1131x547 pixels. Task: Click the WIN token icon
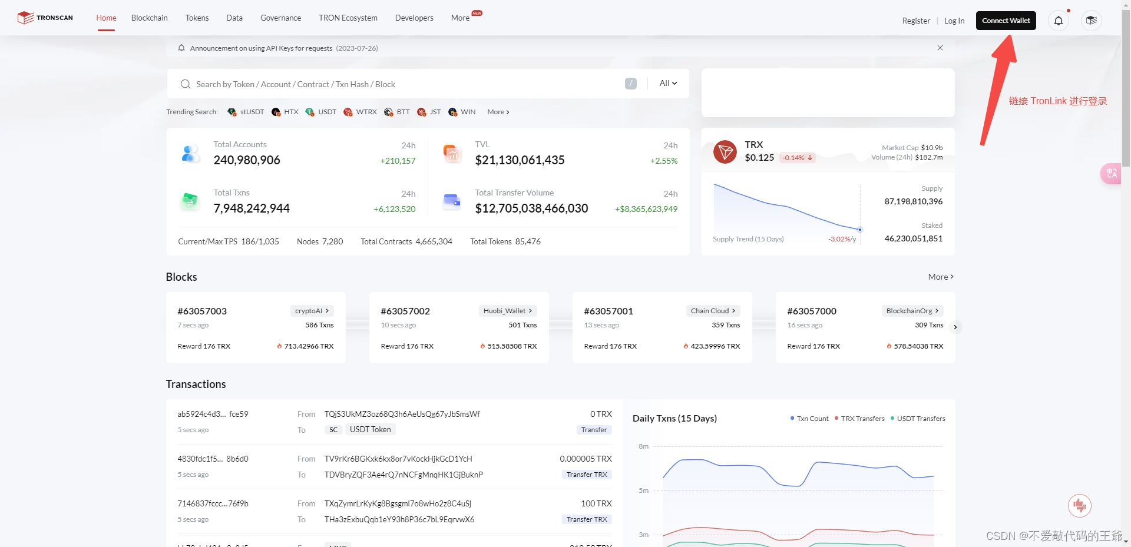click(x=452, y=112)
